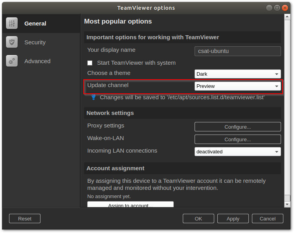Open the General settings tab
294x233 pixels.
(x=41, y=24)
